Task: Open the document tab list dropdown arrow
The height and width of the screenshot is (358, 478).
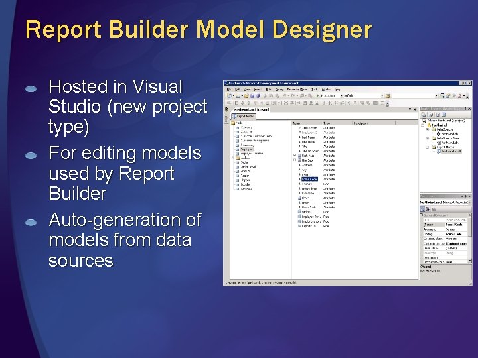Action: 410,109
